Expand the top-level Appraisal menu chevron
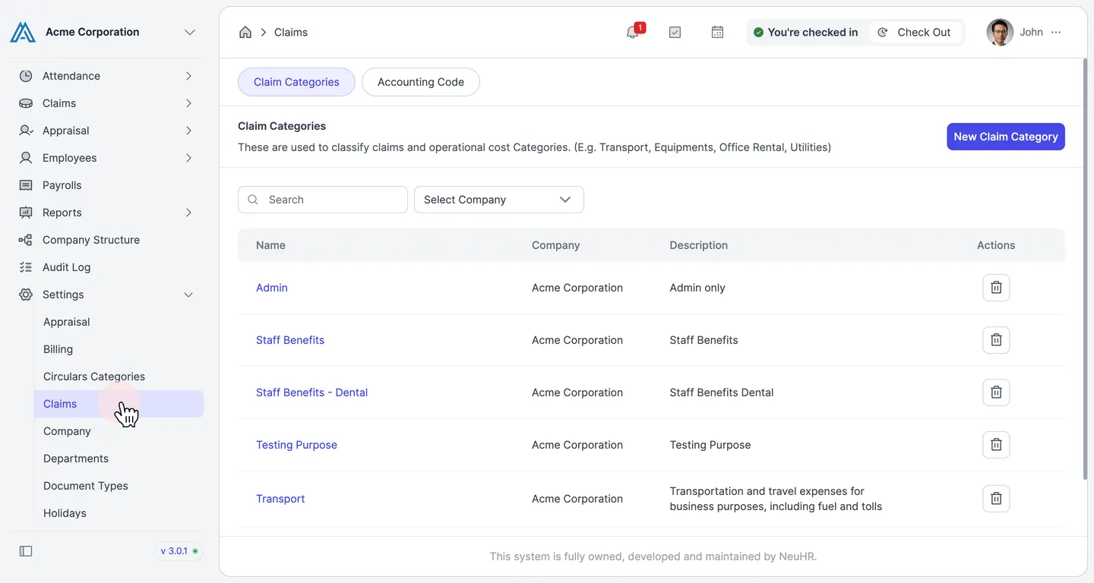1094x583 pixels. tap(188, 131)
